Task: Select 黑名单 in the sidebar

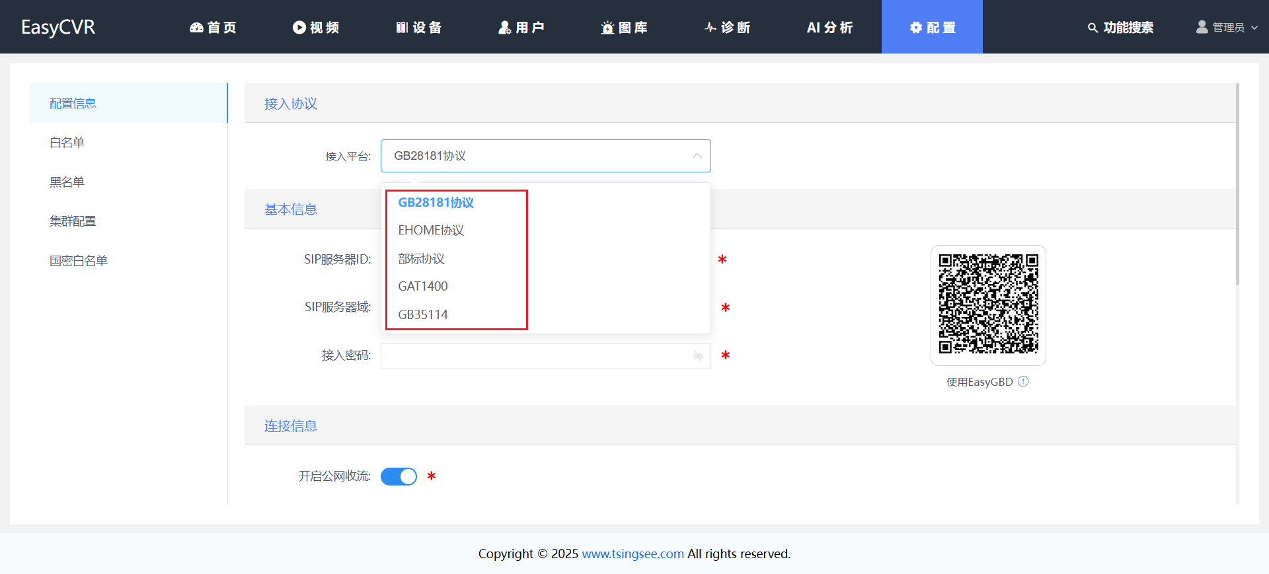Action: [129, 182]
